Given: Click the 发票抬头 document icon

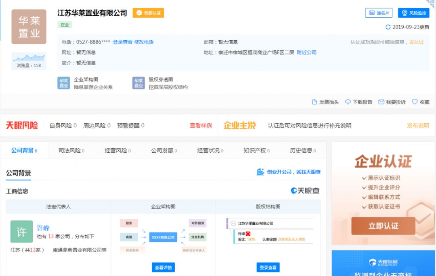Looking at the screenshot, I should 314,102.
